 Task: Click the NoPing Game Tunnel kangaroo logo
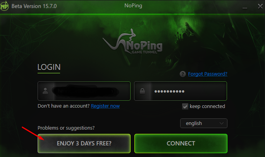132,42
